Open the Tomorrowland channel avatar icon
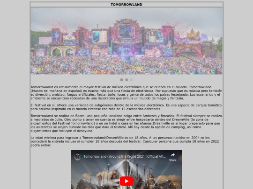 (77, 156)
